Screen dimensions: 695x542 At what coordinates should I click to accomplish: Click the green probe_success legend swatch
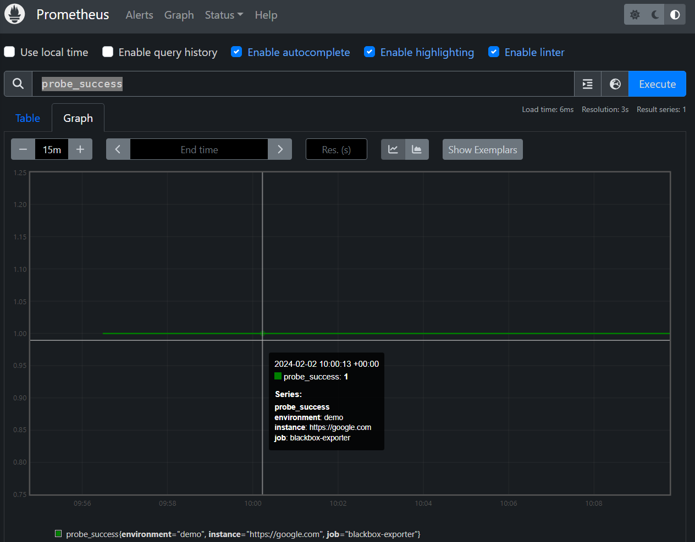coord(58,534)
